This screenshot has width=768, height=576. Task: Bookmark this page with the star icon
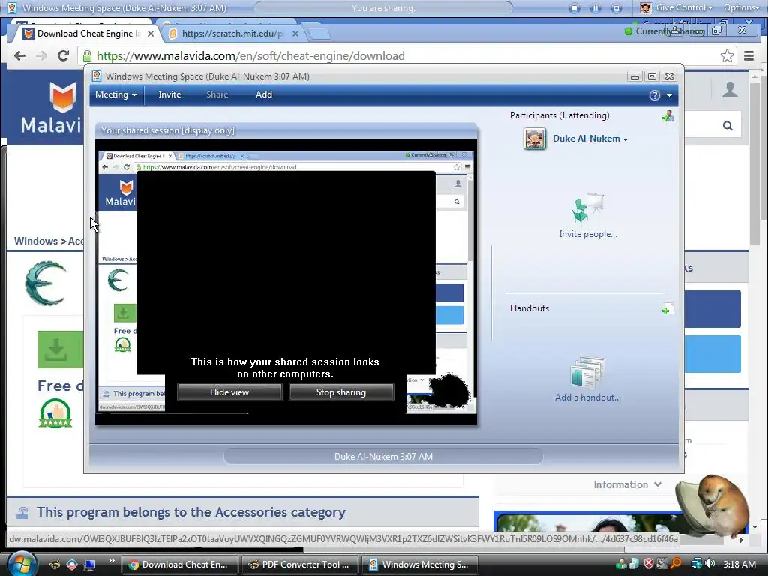click(727, 55)
